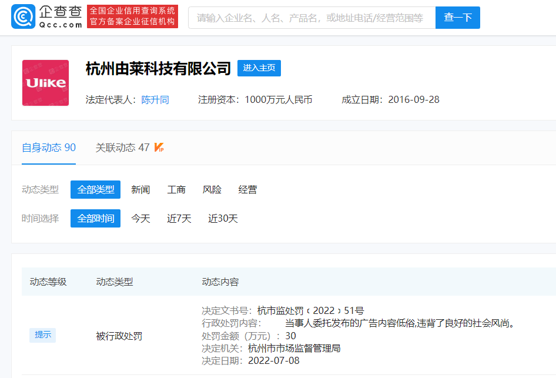Image resolution: width=556 pixels, height=378 pixels.
Task: Focus the company name search input
Action: [x=312, y=18]
